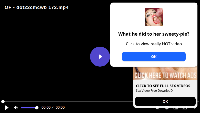Click the thumbnail image in the white popup
Viewport: 200px width, 113px height.
pos(154,17)
